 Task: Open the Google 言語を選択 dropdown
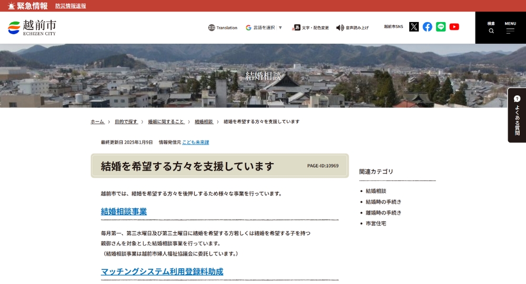264,27
